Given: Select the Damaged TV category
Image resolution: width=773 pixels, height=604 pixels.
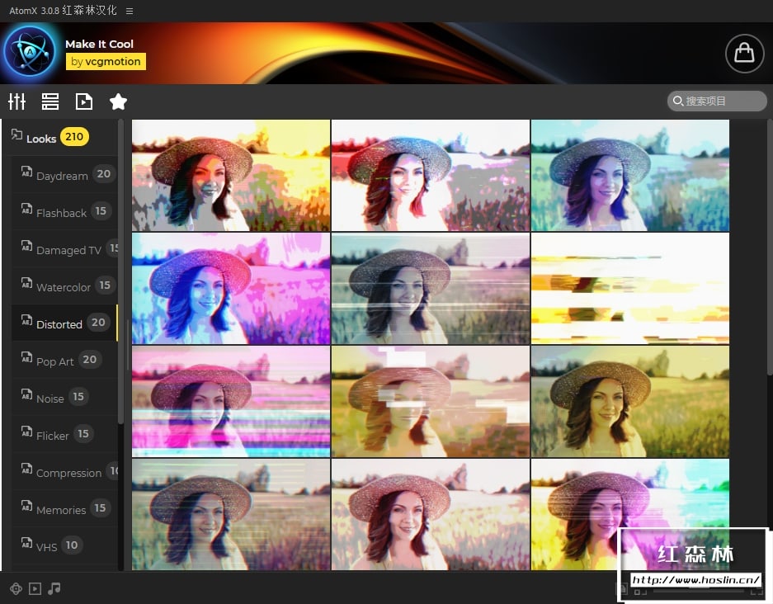Looking at the screenshot, I should [64, 248].
